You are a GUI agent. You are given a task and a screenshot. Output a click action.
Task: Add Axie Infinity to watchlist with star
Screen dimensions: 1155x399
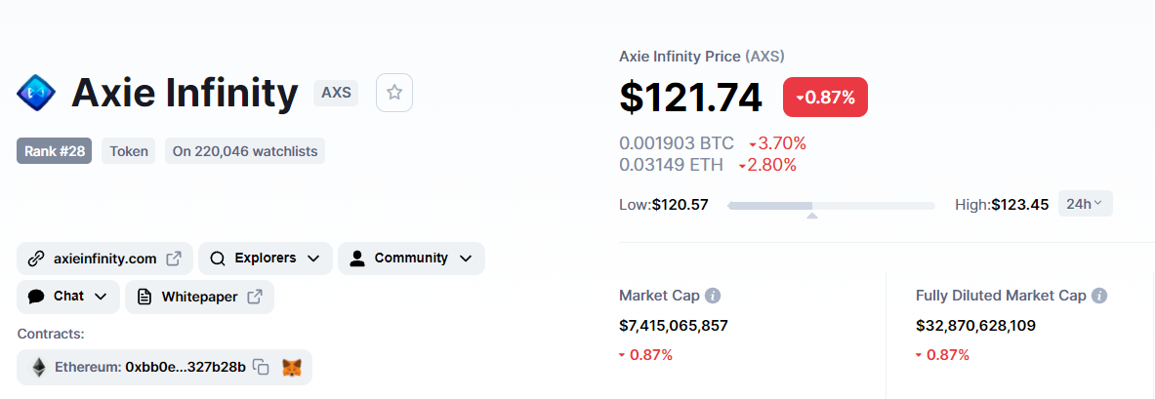[x=394, y=93]
